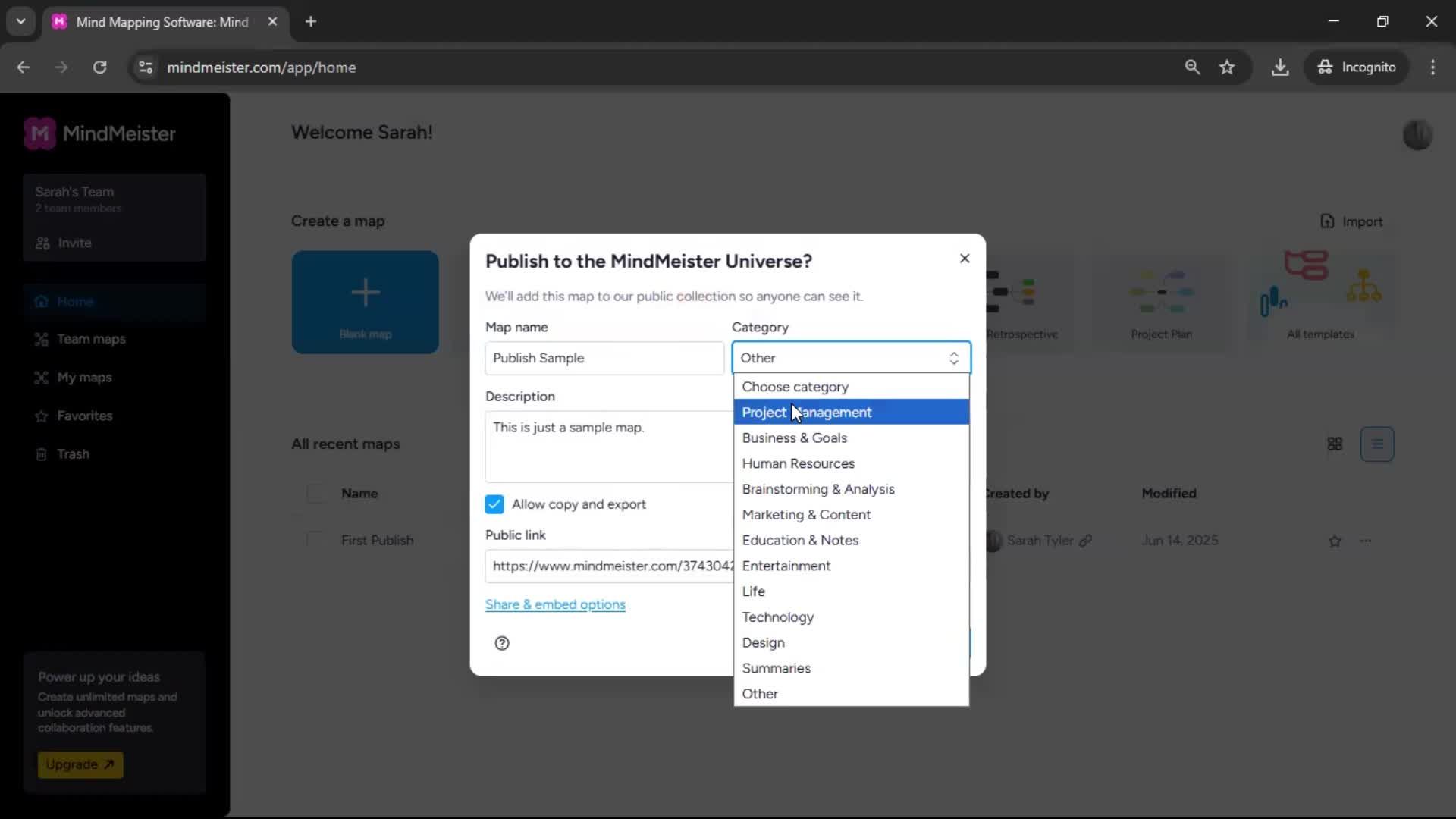The height and width of the screenshot is (819, 1456).
Task: Select Project Management category
Action: (x=851, y=413)
